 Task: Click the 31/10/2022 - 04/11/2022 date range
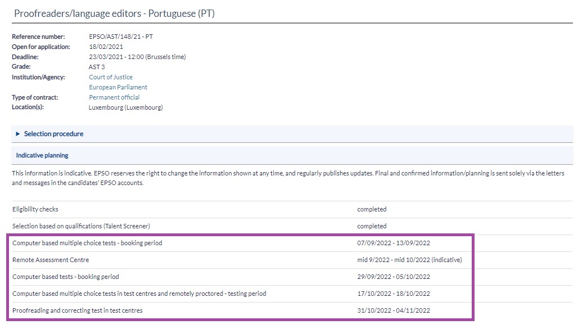coord(394,310)
